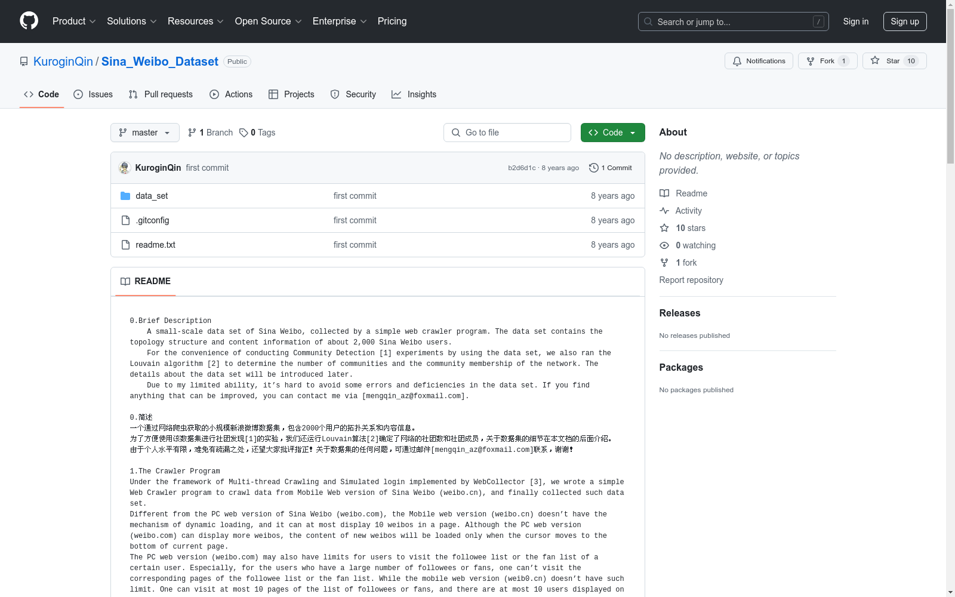Click the Insights tab graph icon
955x597 pixels.
point(396,94)
